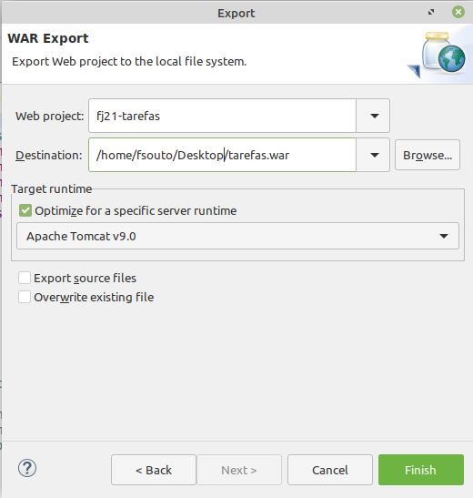The image size is (473, 498).
Task: Enable Overwrite existing file checkbox
Action: 25,297
